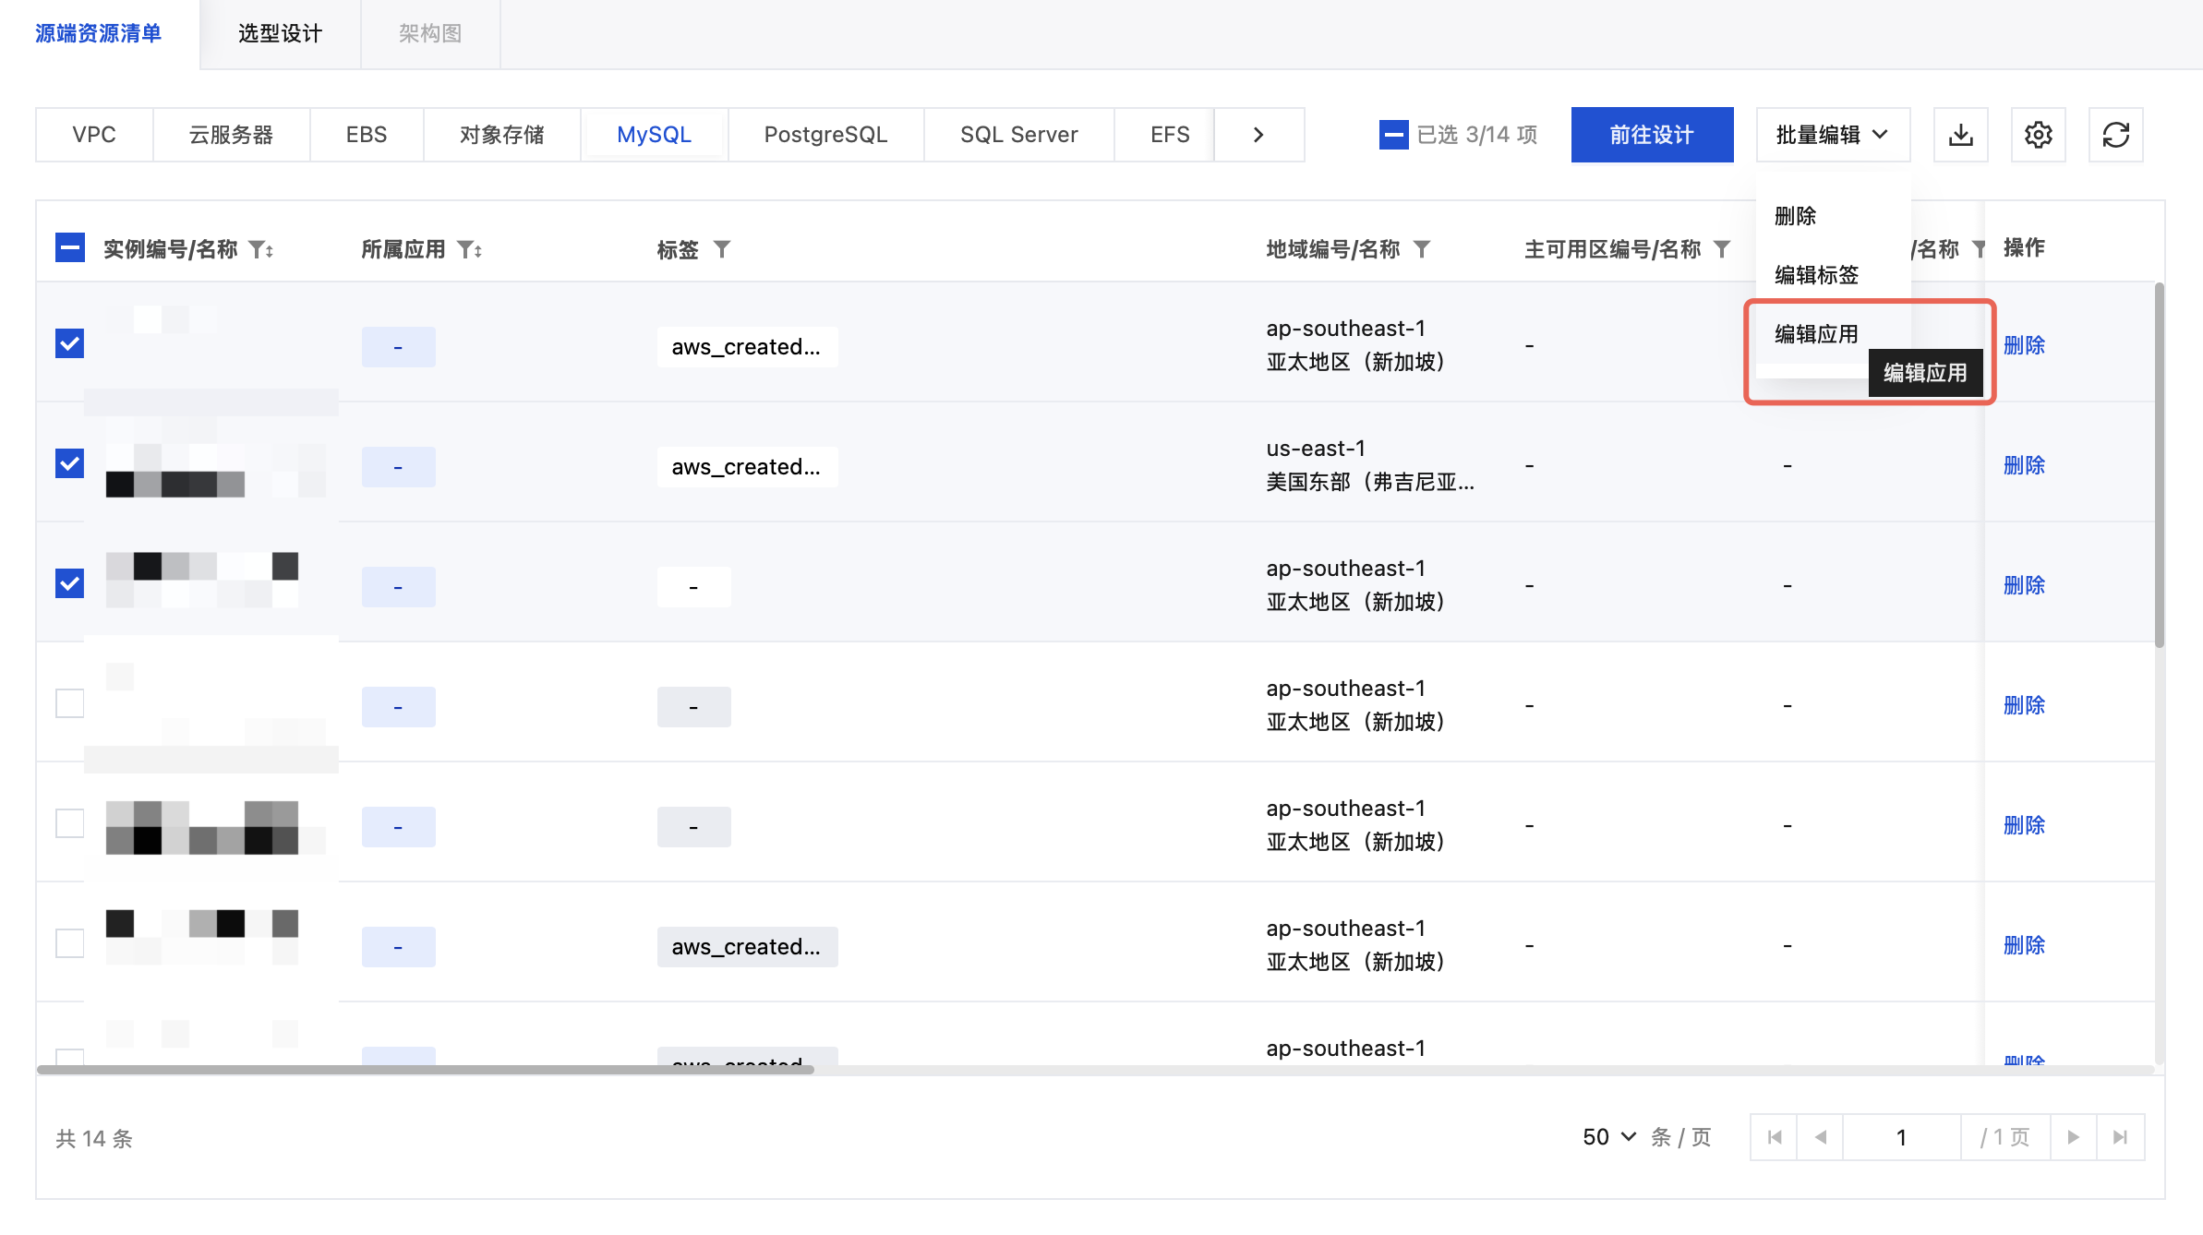This screenshot has width=2203, height=1235.
Task: Click filter icon beside 主可用区编号/名称 header
Action: [1722, 249]
